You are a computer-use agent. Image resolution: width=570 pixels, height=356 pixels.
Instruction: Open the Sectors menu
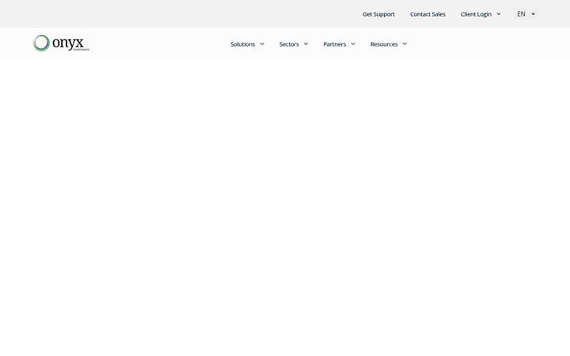tap(289, 44)
